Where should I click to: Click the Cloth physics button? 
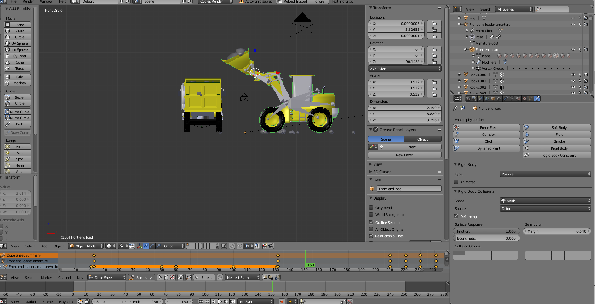[x=486, y=141]
